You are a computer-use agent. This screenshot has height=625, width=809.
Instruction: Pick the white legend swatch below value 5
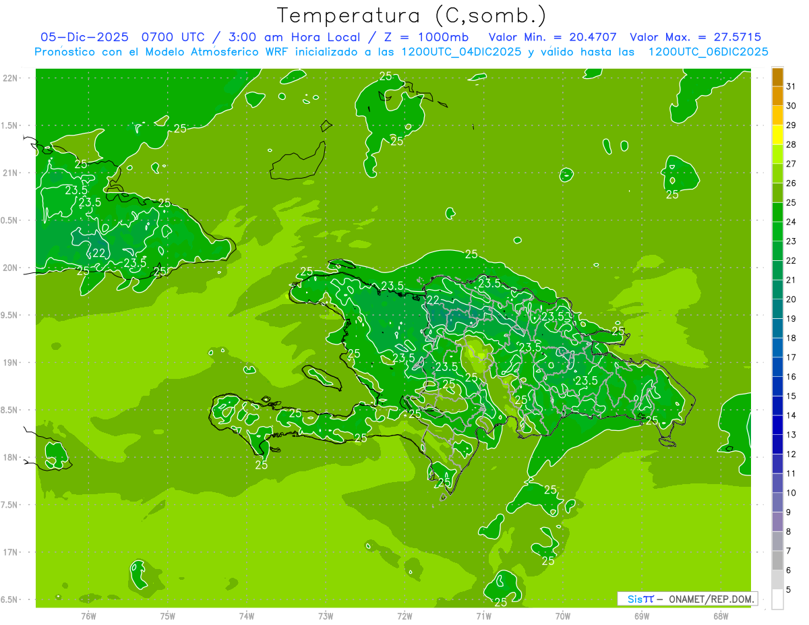click(777, 599)
